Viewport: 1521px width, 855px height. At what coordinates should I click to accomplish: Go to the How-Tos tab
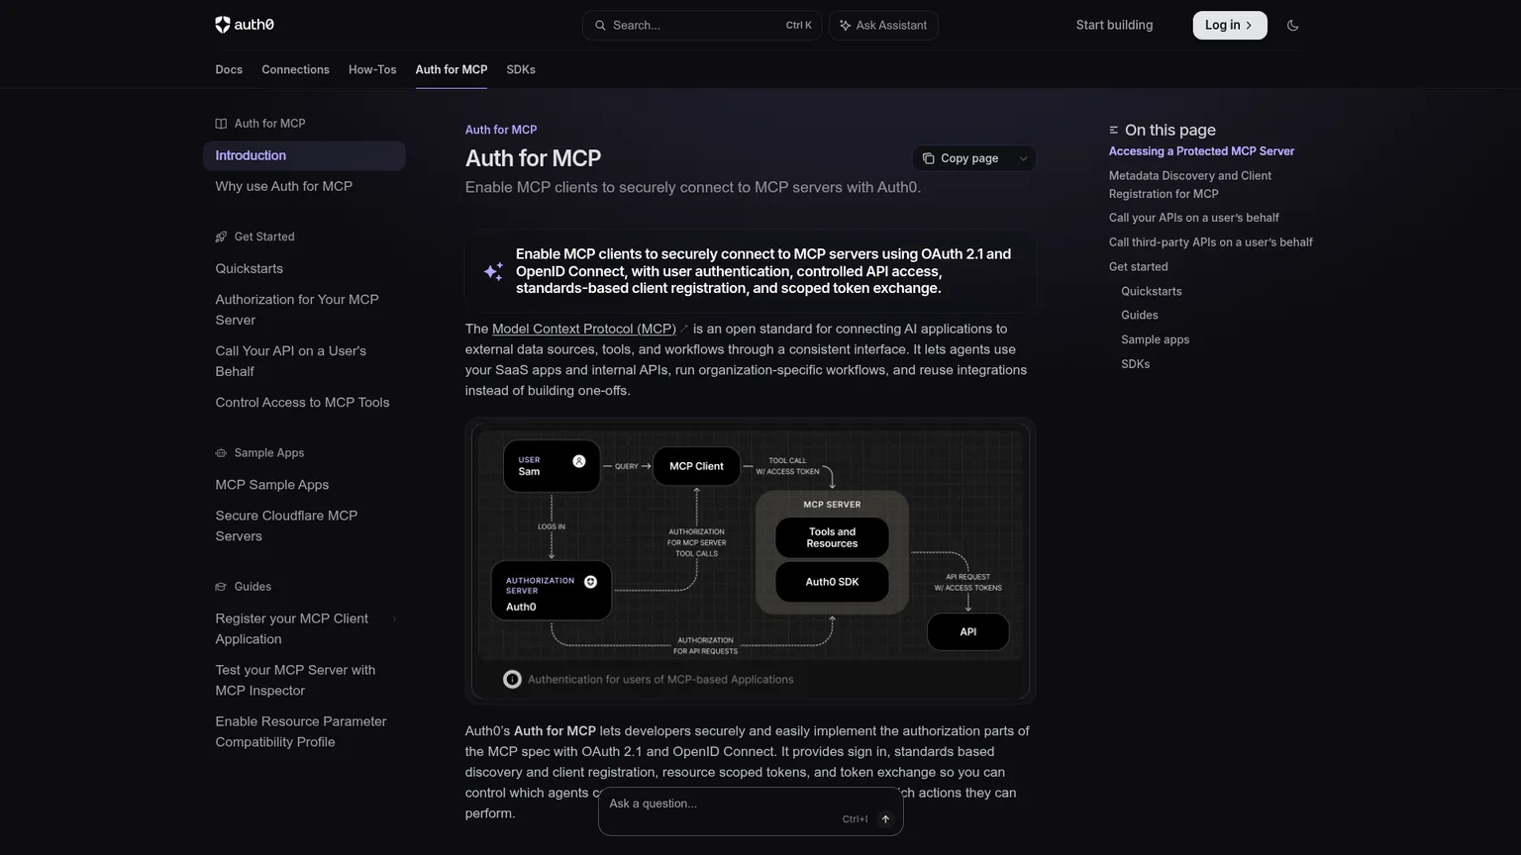click(x=372, y=69)
